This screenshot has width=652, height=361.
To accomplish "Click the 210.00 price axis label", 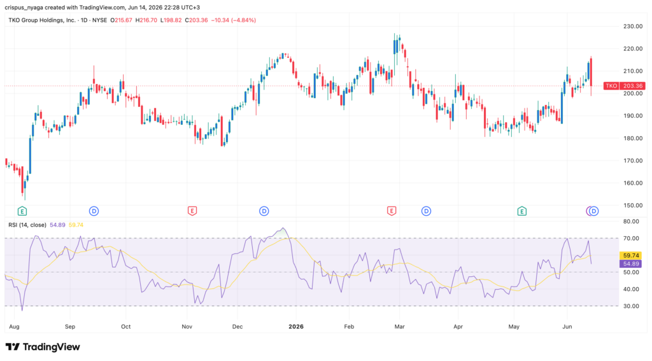I will (633, 71).
